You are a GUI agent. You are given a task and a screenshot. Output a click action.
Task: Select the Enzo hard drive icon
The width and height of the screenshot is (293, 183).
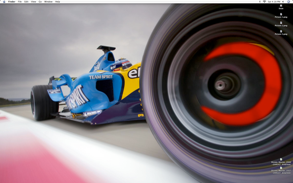(281, 6)
